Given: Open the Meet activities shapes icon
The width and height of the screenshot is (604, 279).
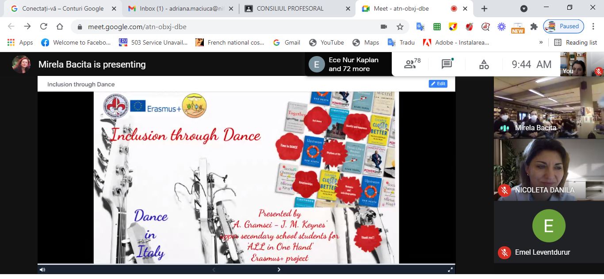Looking at the screenshot, I should pyautogui.click(x=484, y=64).
